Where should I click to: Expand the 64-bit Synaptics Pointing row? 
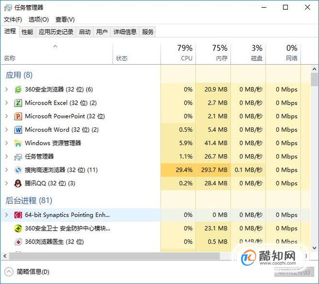(6, 215)
